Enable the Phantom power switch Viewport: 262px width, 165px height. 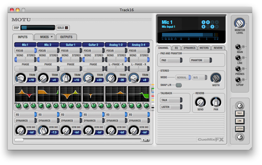point(201,60)
